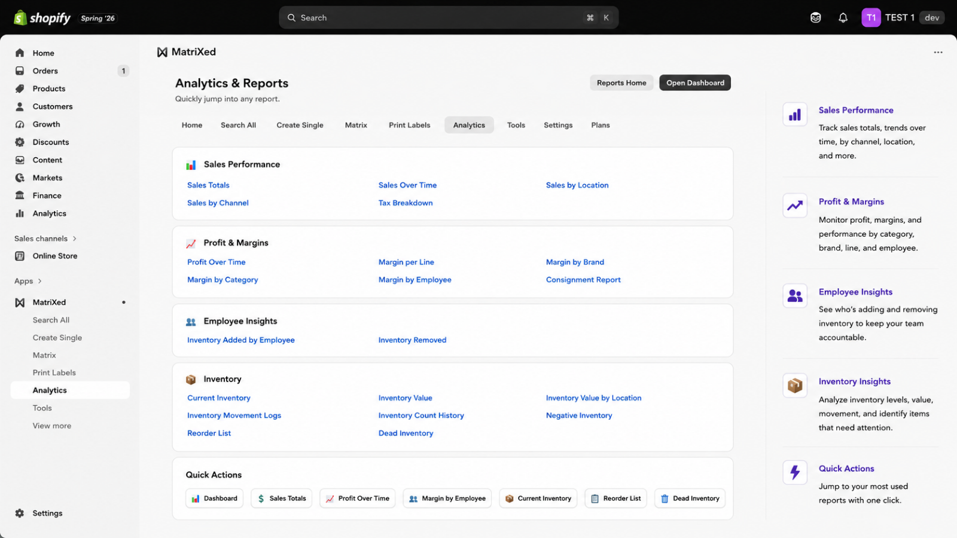Switch to the Home tab

click(192, 125)
